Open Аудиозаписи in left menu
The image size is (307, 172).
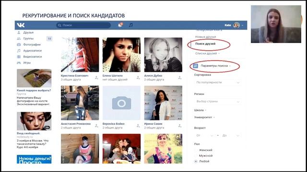point(32,51)
